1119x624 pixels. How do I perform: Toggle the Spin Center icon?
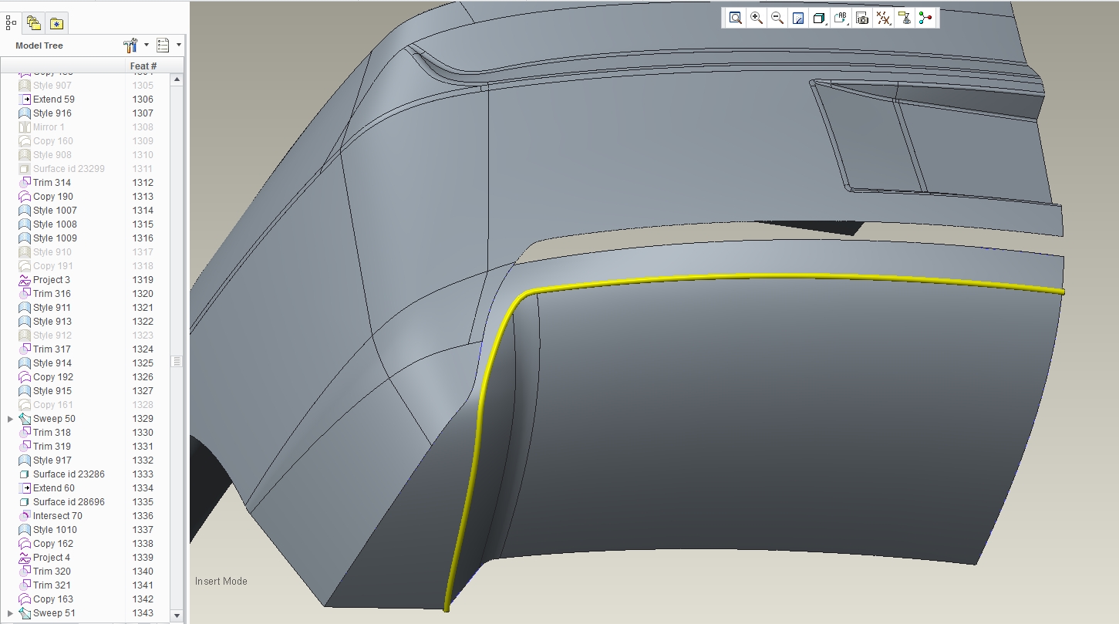pyautogui.click(x=925, y=18)
